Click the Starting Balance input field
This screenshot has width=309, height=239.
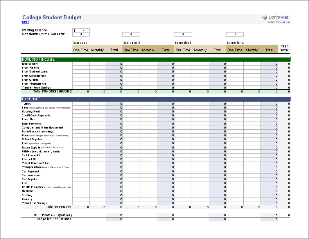(x=81, y=30)
